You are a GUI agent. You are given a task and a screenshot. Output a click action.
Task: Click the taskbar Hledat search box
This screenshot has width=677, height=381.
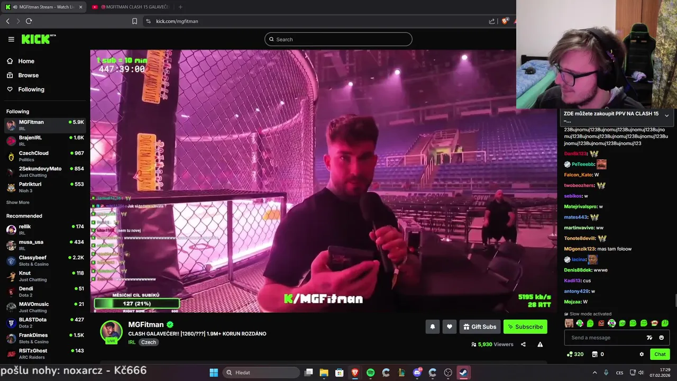coord(261,373)
